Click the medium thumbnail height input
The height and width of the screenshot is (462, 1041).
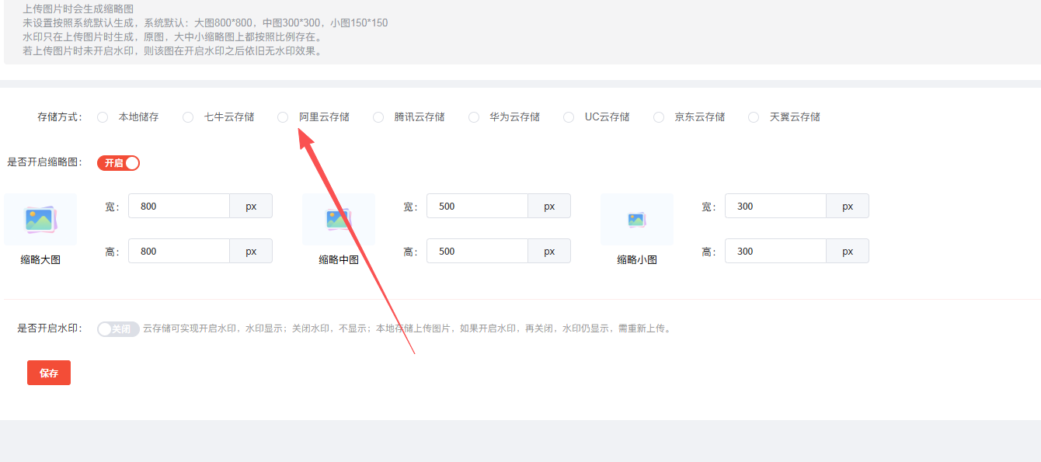pyautogui.click(x=477, y=252)
